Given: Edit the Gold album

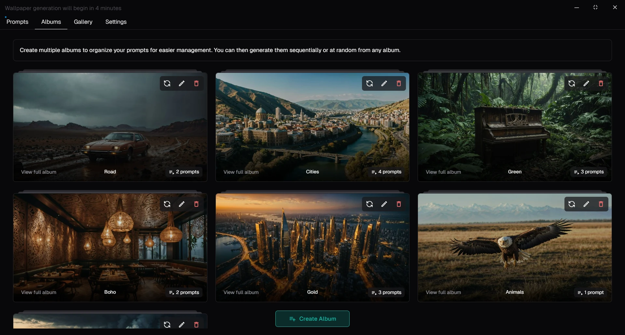Looking at the screenshot, I should pyautogui.click(x=384, y=204).
